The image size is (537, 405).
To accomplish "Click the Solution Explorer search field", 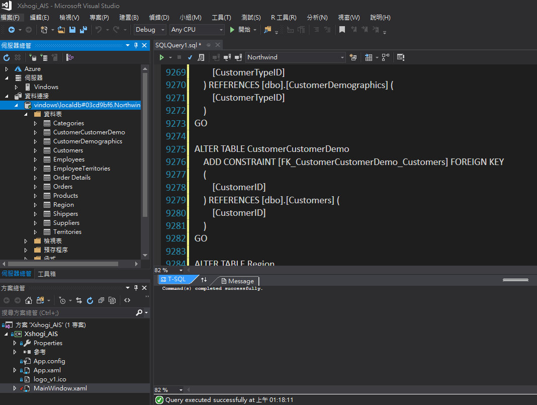I will (68, 312).
